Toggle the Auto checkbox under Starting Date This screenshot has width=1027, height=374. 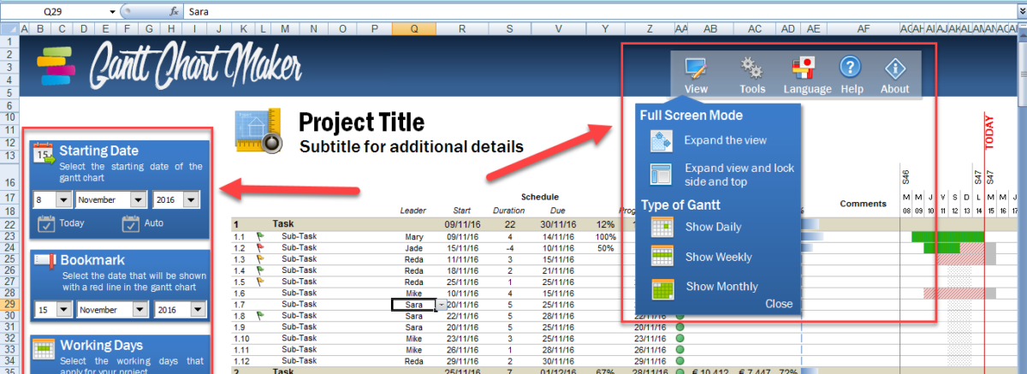(x=130, y=224)
